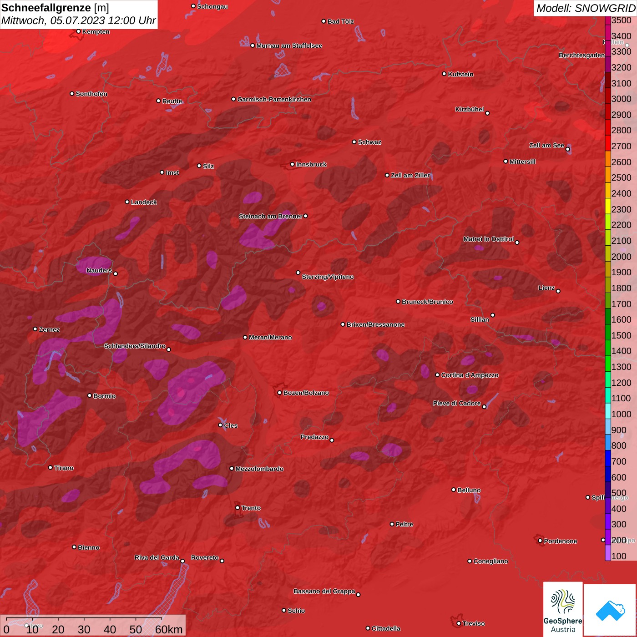This screenshot has width=637, height=637.
Task: Click the 'Mittersill' label
Action: click(523, 162)
